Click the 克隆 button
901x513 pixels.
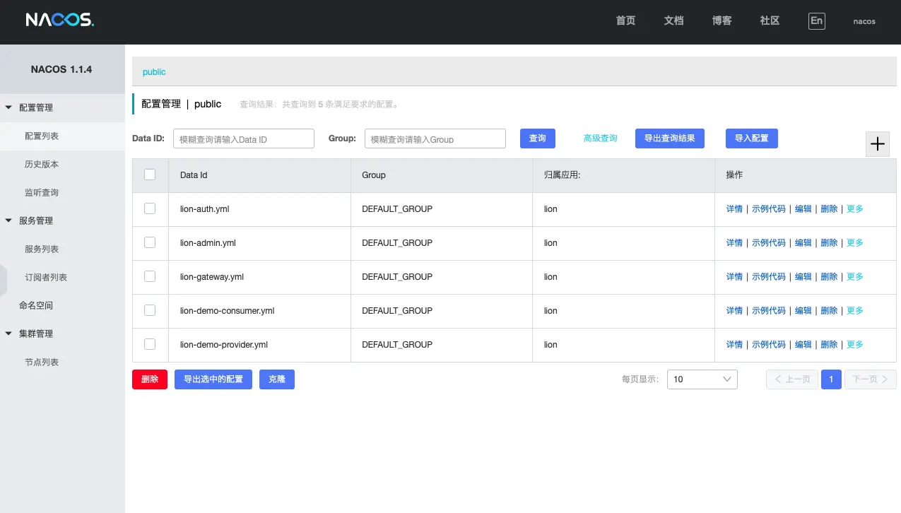[277, 379]
